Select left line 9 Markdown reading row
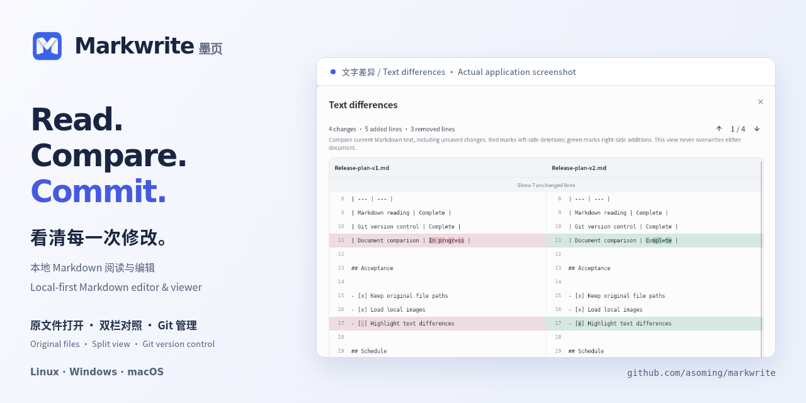Image resolution: width=806 pixels, height=403 pixels. click(x=438, y=213)
